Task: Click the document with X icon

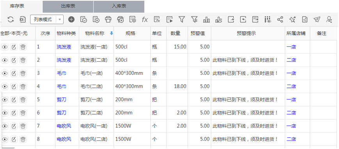Action: pyautogui.click(x=96, y=20)
